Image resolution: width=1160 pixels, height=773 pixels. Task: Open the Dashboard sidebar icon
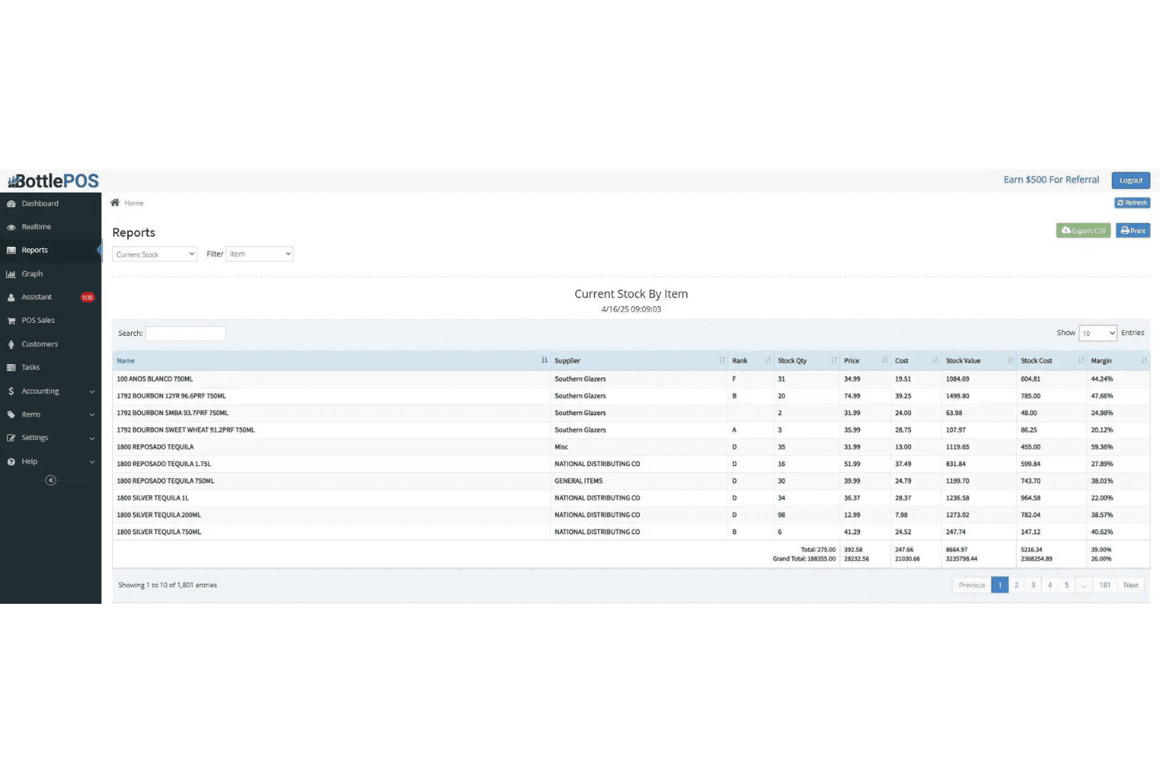pyautogui.click(x=11, y=204)
